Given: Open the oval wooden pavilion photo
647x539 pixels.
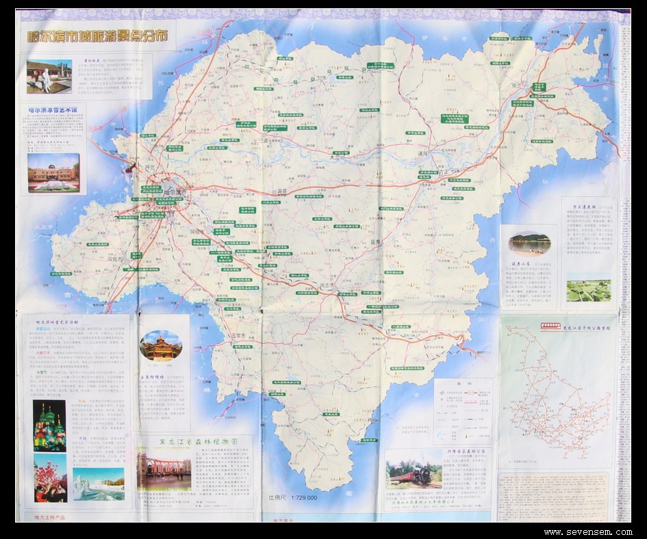Looking at the screenshot, I should pos(161,345).
